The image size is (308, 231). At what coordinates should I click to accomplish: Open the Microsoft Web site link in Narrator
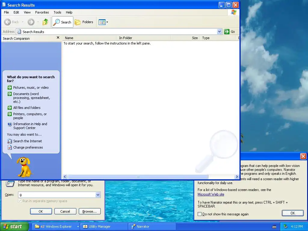click(211, 194)
